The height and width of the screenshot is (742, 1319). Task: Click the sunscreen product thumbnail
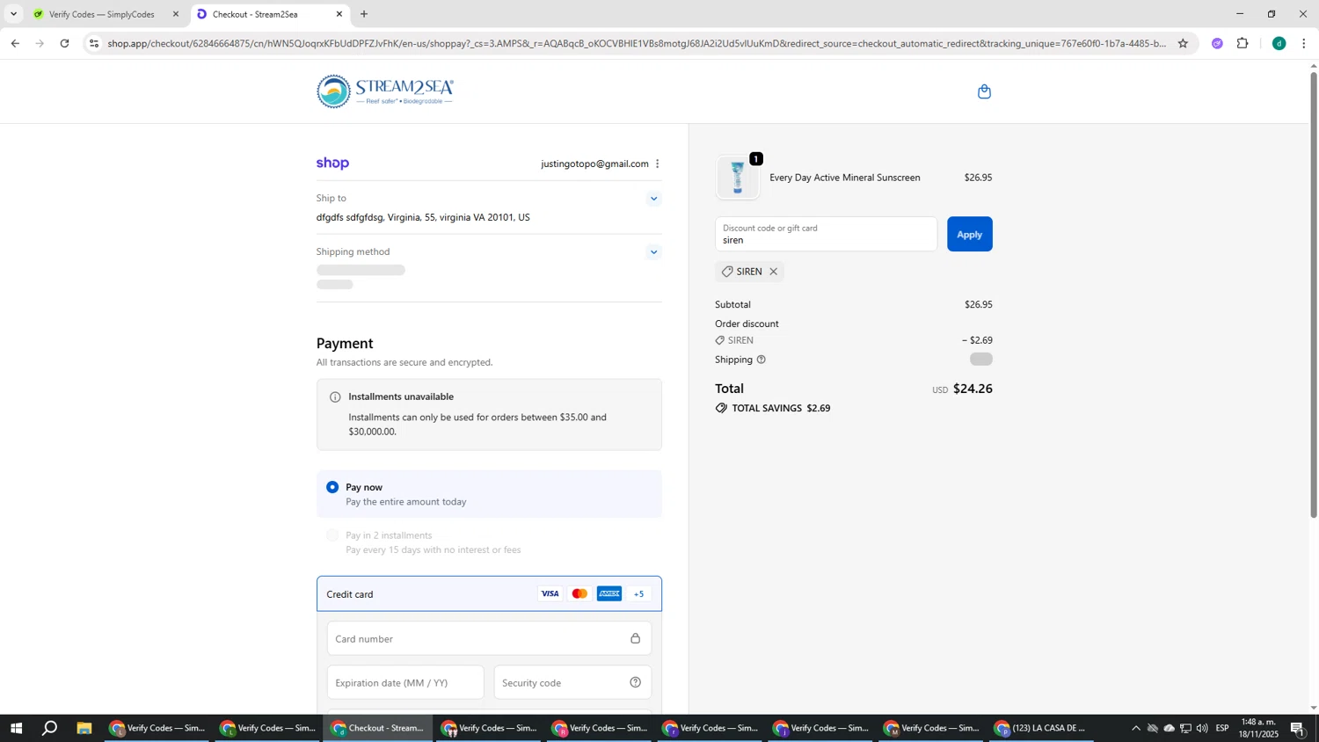pos(738,177)
